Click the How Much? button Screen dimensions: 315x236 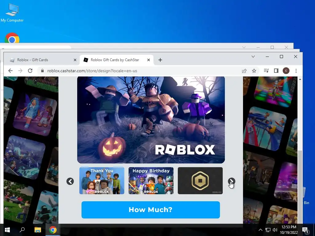[x=151, y=210]
